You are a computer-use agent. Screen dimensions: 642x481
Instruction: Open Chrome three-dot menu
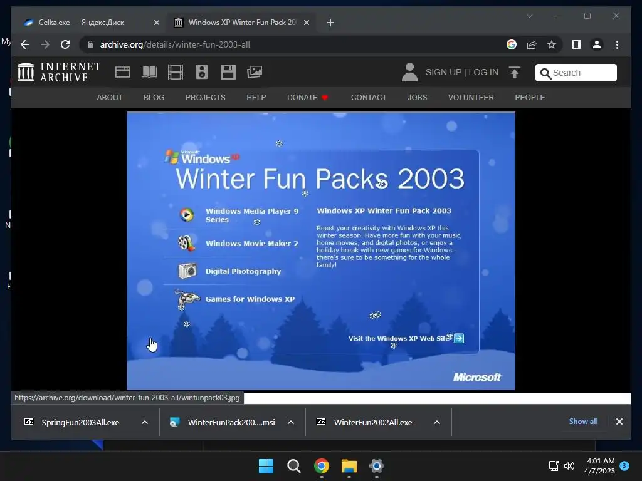(617, 44)
